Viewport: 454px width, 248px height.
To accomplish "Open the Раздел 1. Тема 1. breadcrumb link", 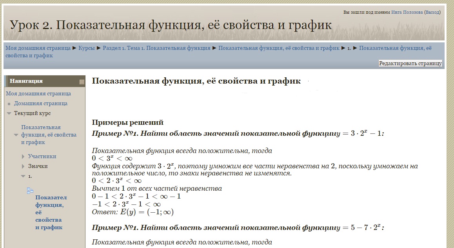I will tap(157, 48).
